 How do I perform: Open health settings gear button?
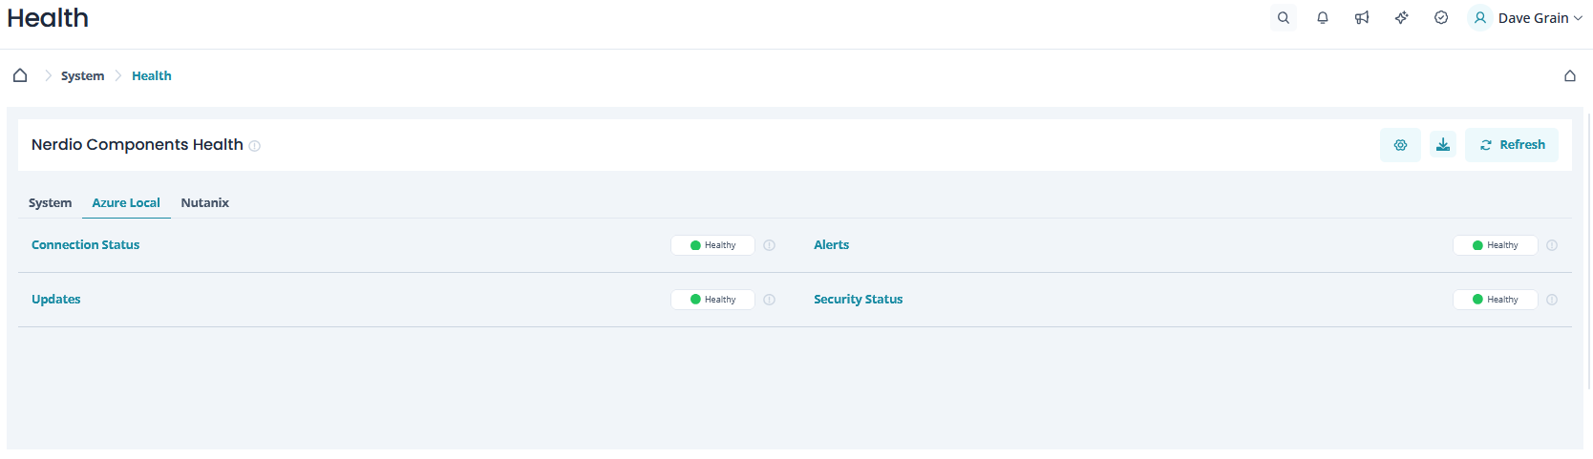click(x=1400, y=145)
